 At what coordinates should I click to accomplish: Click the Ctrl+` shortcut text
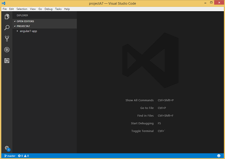point(161,131)
